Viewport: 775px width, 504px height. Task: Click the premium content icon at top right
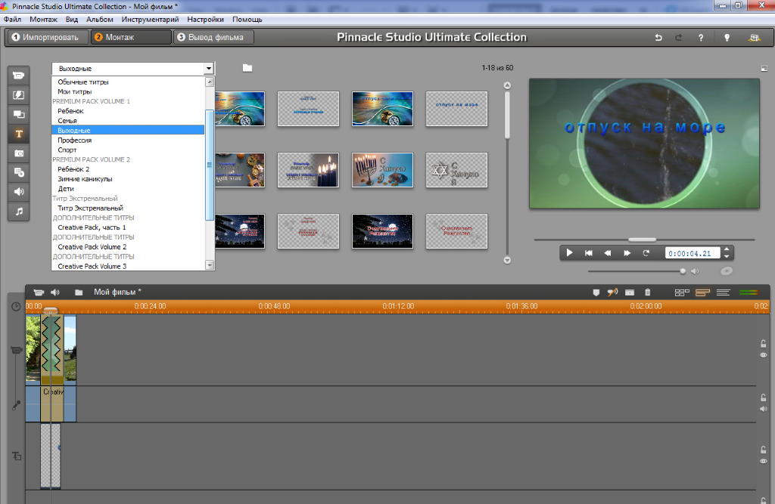pos(755,38)
